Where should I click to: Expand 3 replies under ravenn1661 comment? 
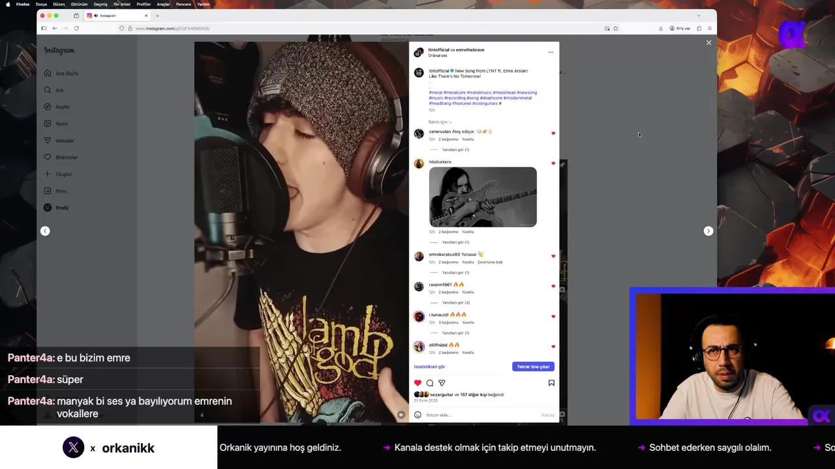455,303
